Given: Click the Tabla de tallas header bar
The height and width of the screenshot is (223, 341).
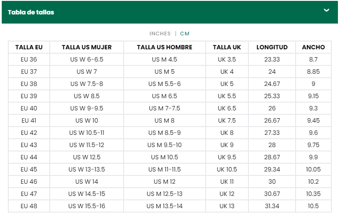Looking at the screenshot, I should tap(170, 12).
